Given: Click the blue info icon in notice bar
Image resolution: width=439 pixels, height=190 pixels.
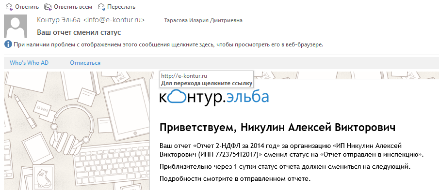Looking at the screenshot, I should click(x=8, y=44).
